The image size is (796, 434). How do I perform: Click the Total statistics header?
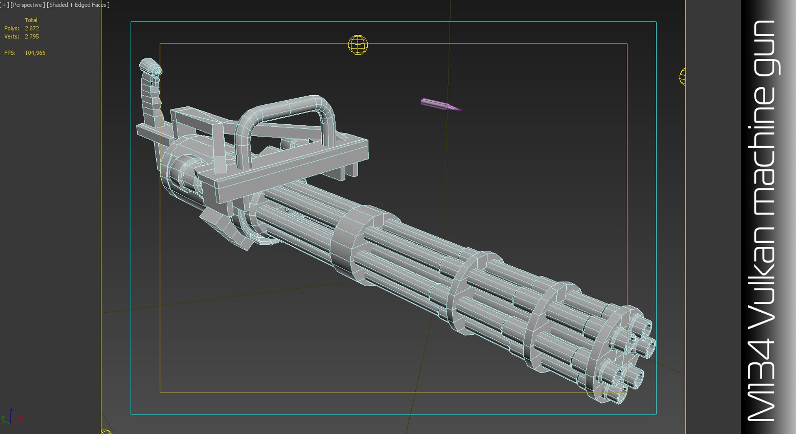[x=31, y=20]
